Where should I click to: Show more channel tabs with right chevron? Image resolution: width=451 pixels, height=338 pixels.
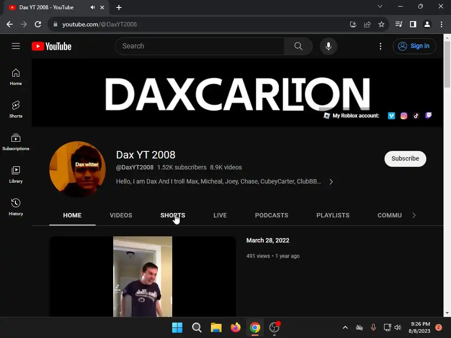[414, 215]
